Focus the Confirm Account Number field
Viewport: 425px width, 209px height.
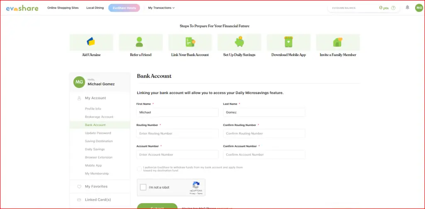pyautogui.click(x=264, y=155)
